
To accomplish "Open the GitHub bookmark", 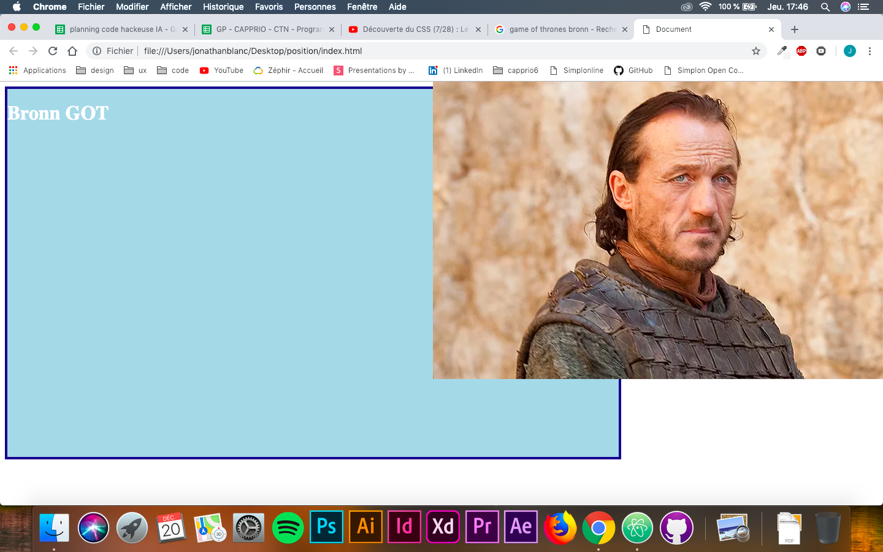I will click(633, 71).
